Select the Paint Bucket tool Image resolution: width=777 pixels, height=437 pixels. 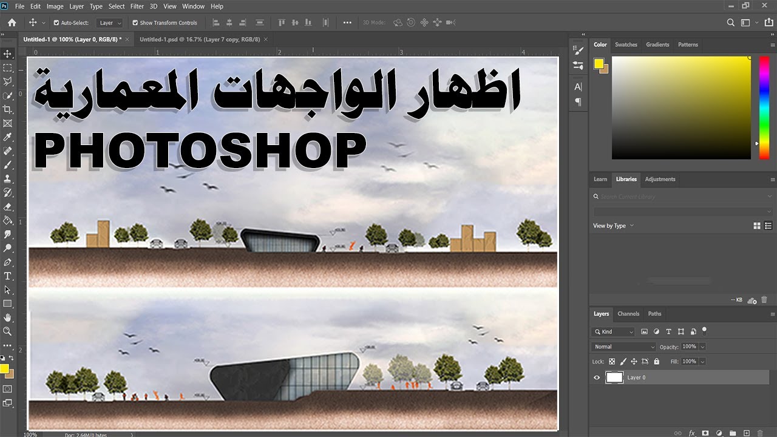coord(8,220)
